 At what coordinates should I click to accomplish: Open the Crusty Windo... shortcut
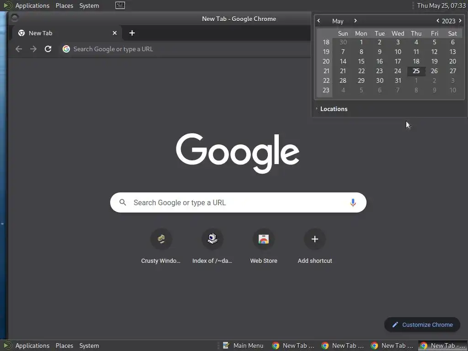[x=161, y=246]
